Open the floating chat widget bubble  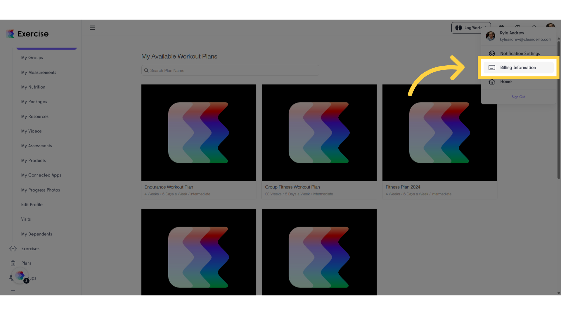[x=20, y=276]
